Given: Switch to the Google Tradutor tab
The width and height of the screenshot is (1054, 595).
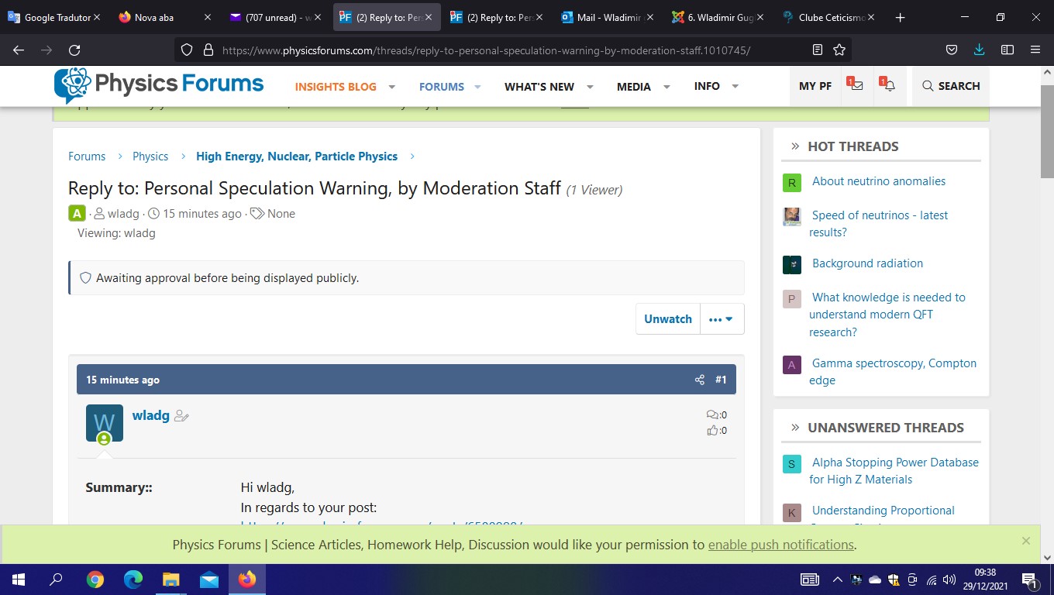Looking at the screenshot, I should (x=54, y=17).
